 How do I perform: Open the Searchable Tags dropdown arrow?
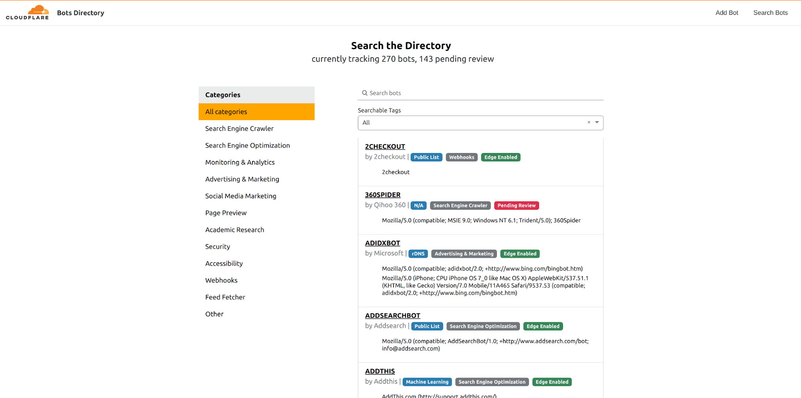(x=597, y=123)
